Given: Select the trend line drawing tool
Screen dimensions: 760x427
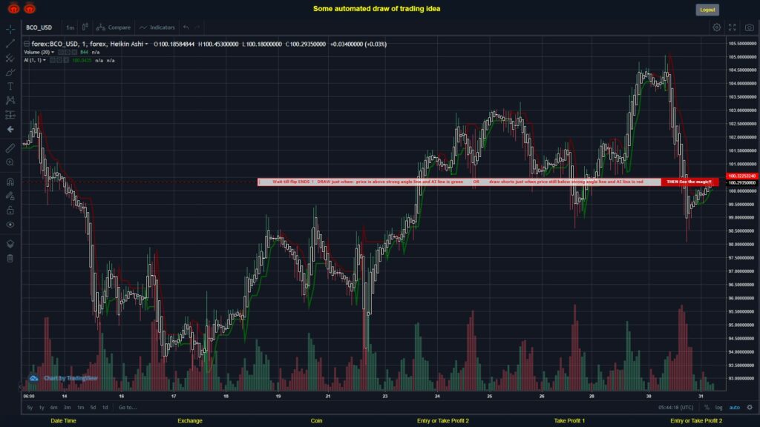Looking at the screenshot, I should [x=10, y=44].
